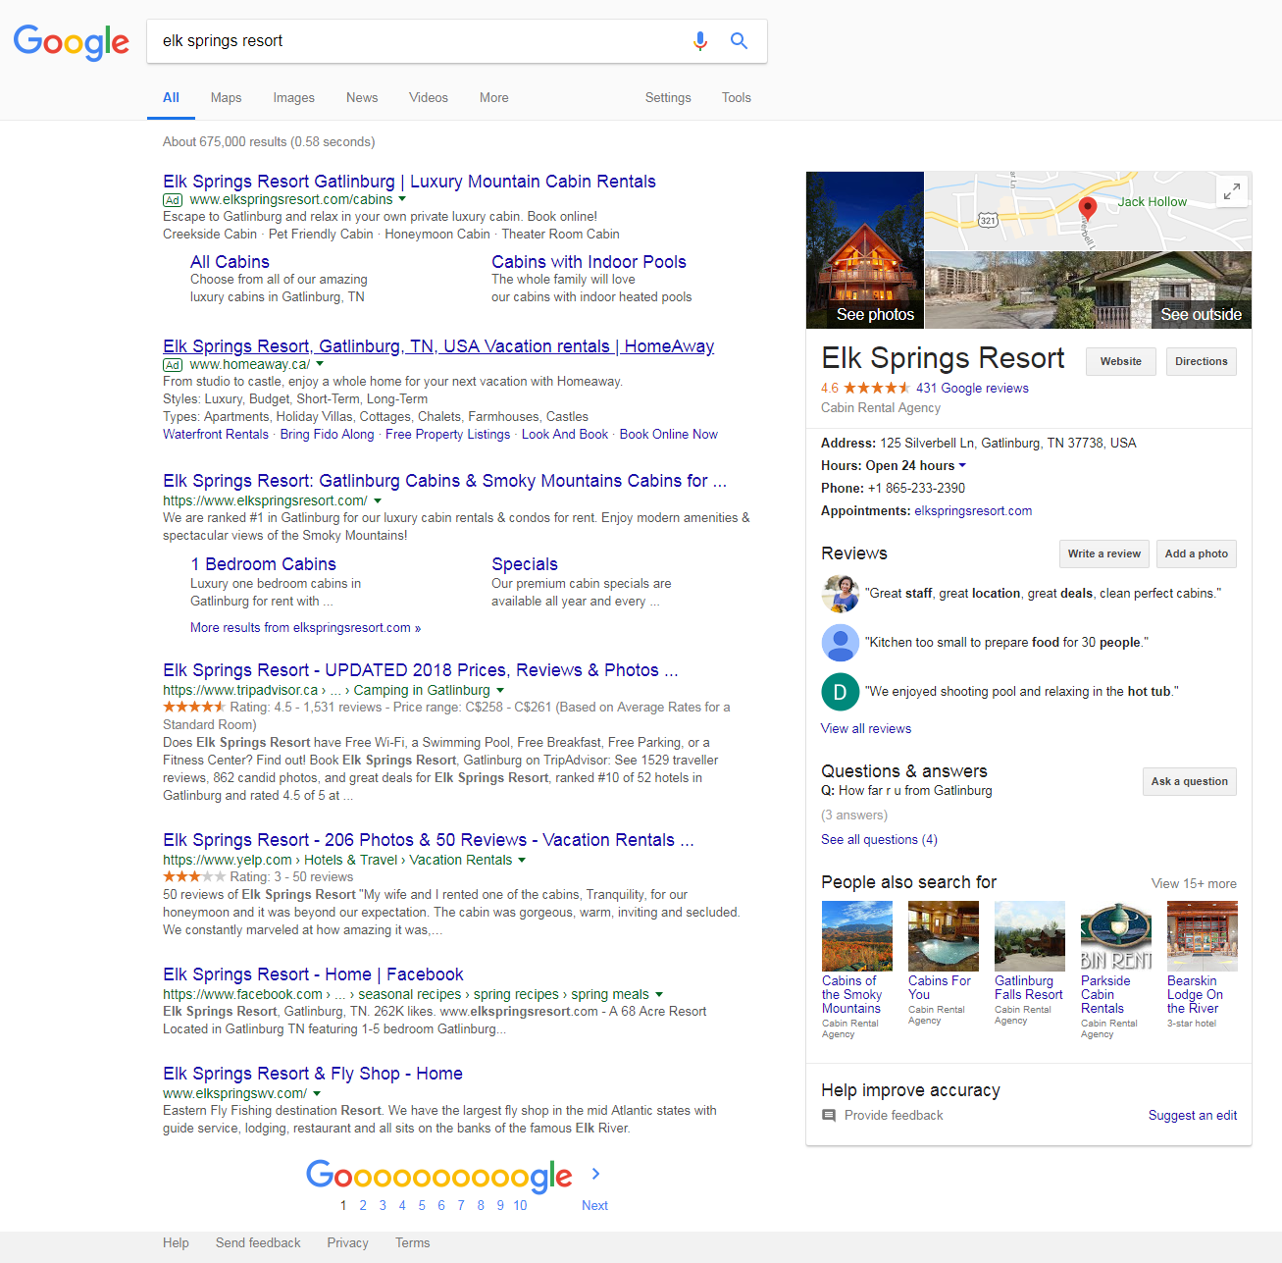Open dropdown arrow beside tripadvisor.ca result URL
Screen dimensions: 1282x1263
[500, 691]
